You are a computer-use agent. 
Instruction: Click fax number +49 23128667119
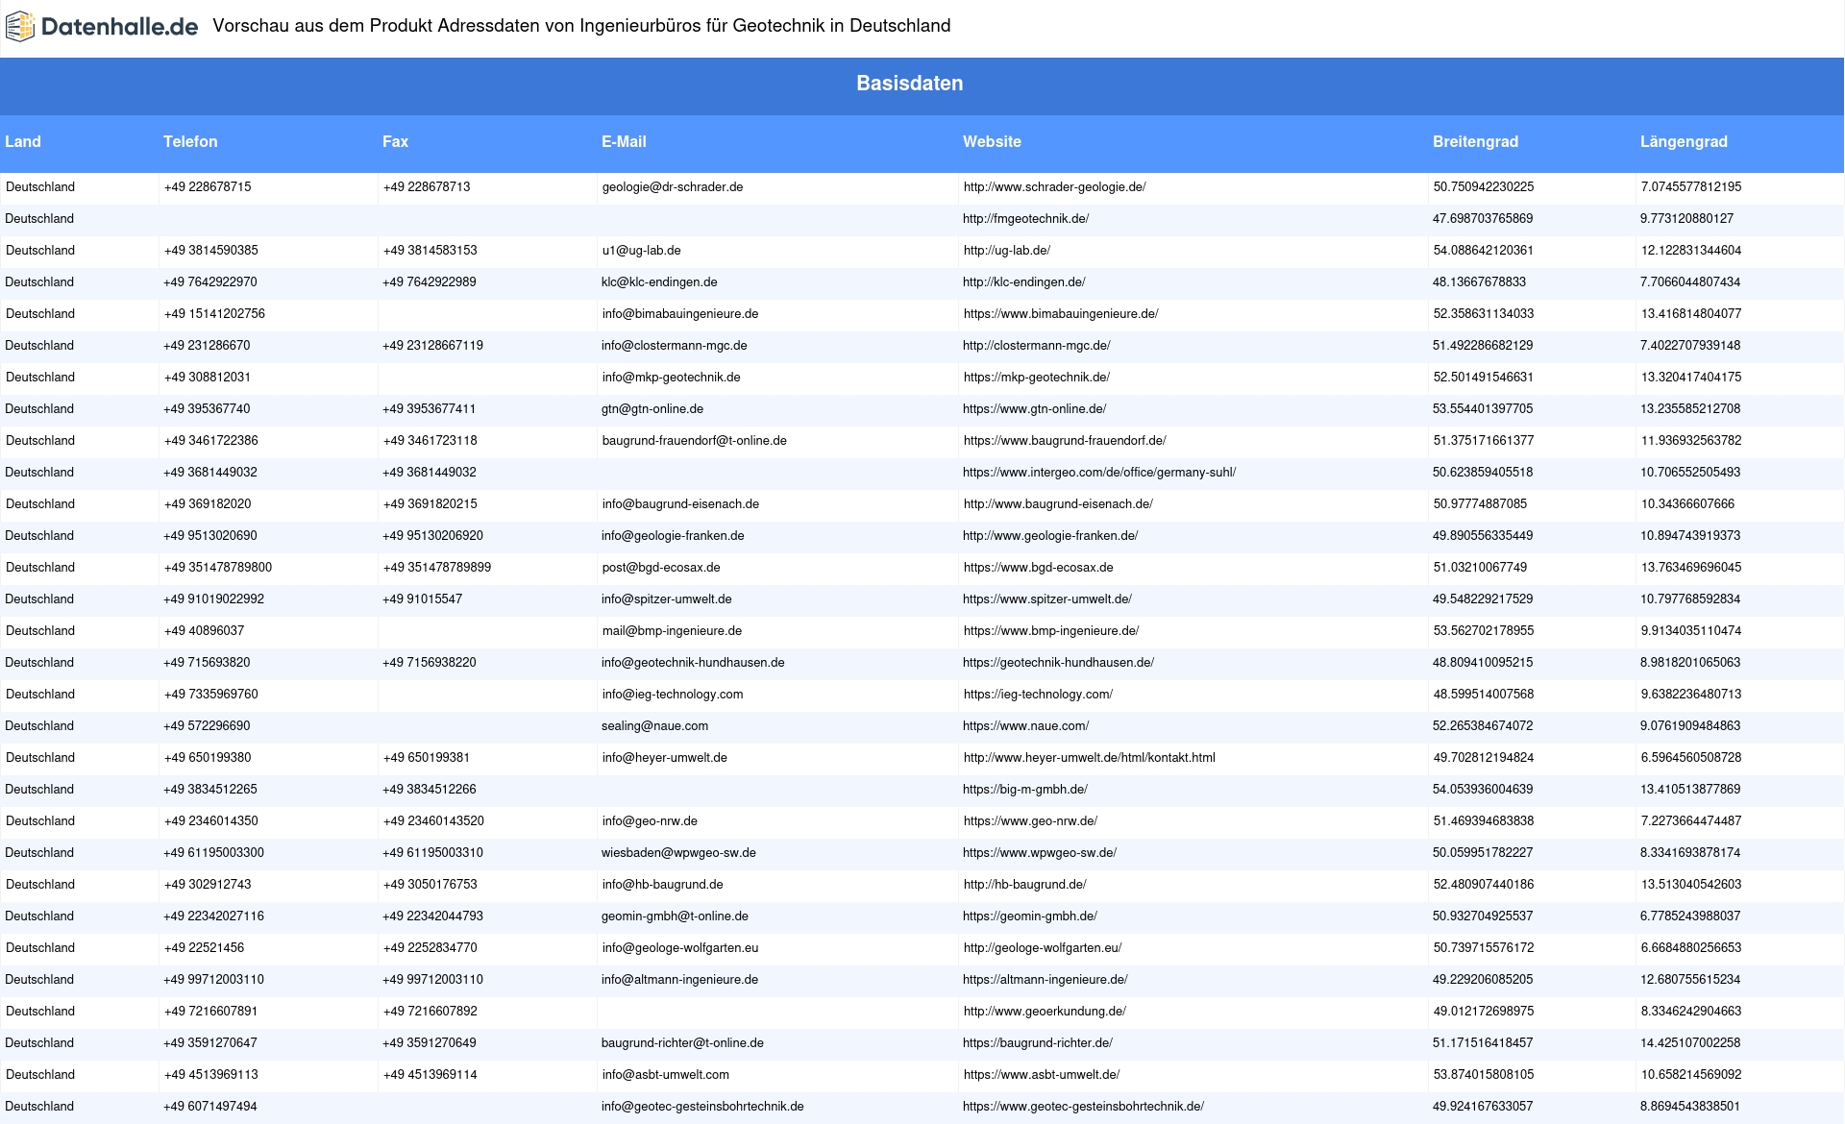[432, 346]
